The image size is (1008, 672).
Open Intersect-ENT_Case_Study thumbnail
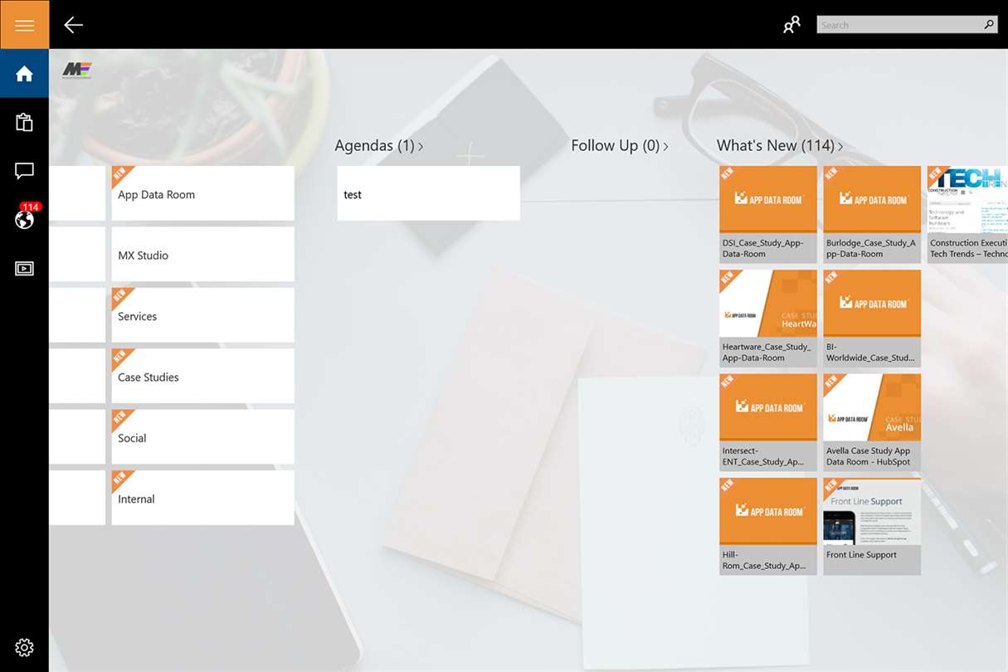[768, 422]
